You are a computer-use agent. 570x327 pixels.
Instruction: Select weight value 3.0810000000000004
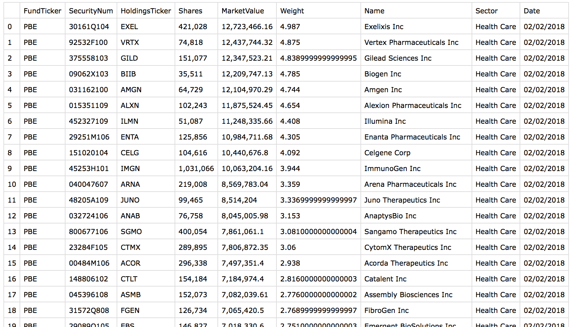tap(318, 232)
